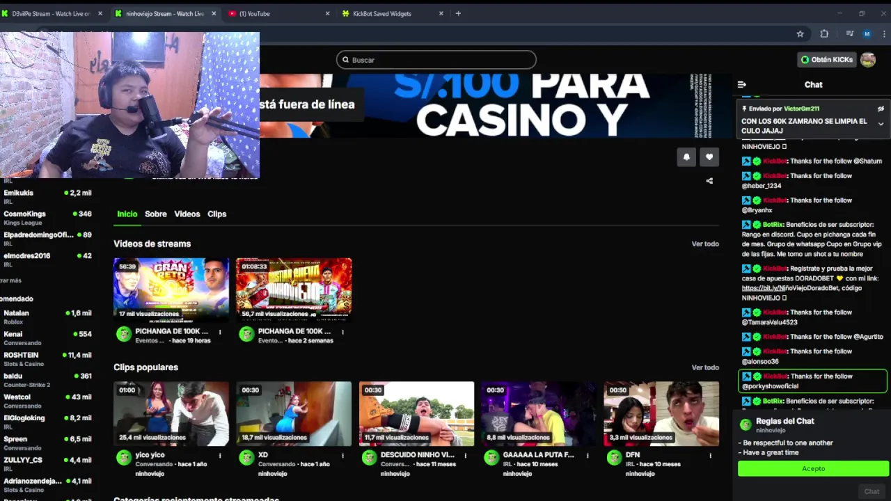Click ninhoviejo avatar in Reglas del Chat
This screenshot has height=501, width=891.
pyautogui.click(x=746, y=425)
